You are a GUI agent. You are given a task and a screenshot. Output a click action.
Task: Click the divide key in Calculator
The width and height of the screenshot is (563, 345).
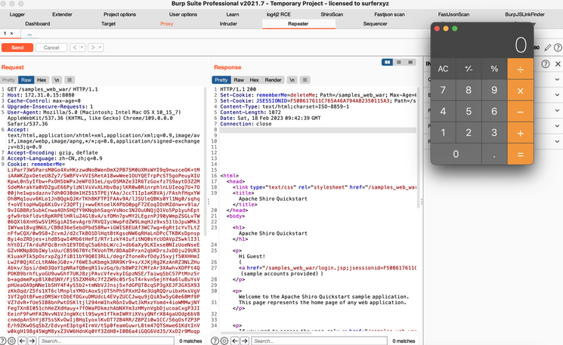(520, 69)
